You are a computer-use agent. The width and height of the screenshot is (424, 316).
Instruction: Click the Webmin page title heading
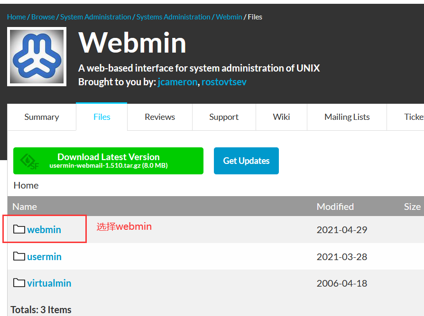[132, 43]
